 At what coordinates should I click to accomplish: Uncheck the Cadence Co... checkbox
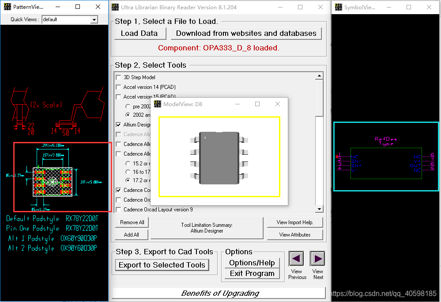[118, 190]
